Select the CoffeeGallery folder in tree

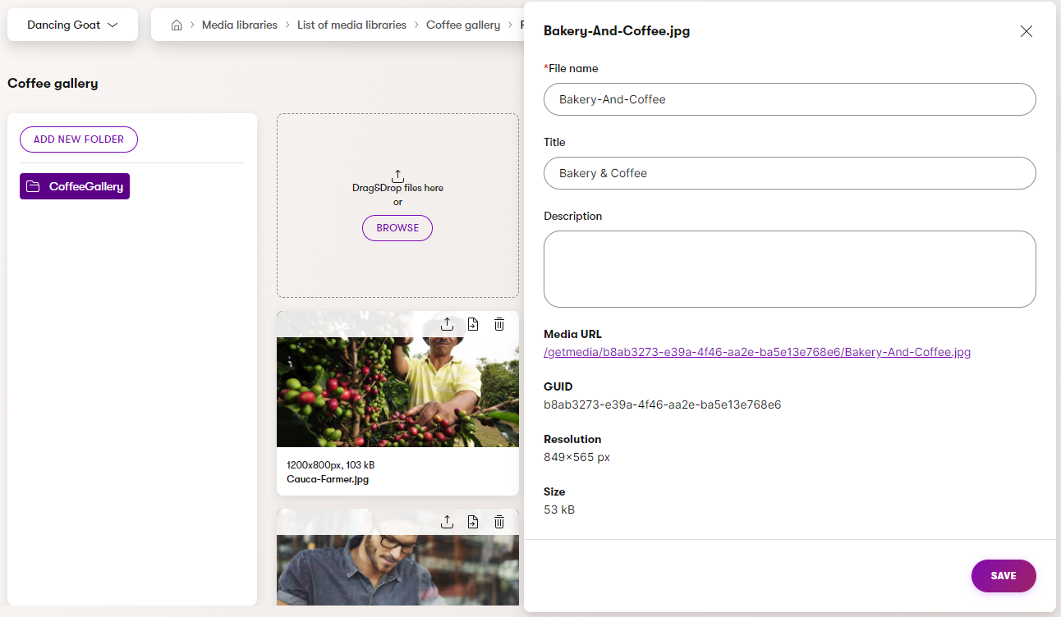[x=75, y=186]
